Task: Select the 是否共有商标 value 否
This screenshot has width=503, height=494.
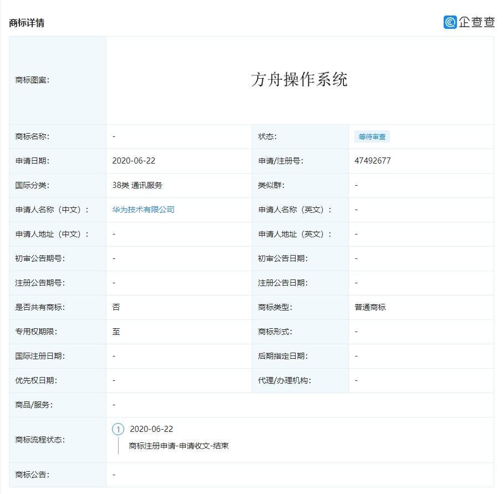Action: 116,307
